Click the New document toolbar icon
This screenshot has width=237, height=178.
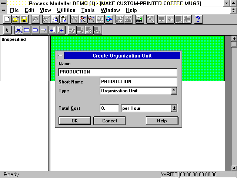pyautogui.click(x=7, y=19)
